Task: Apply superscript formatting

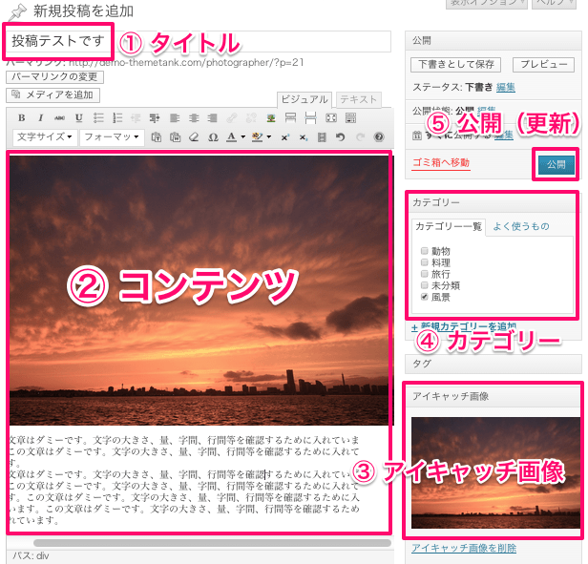Action: 285,137
